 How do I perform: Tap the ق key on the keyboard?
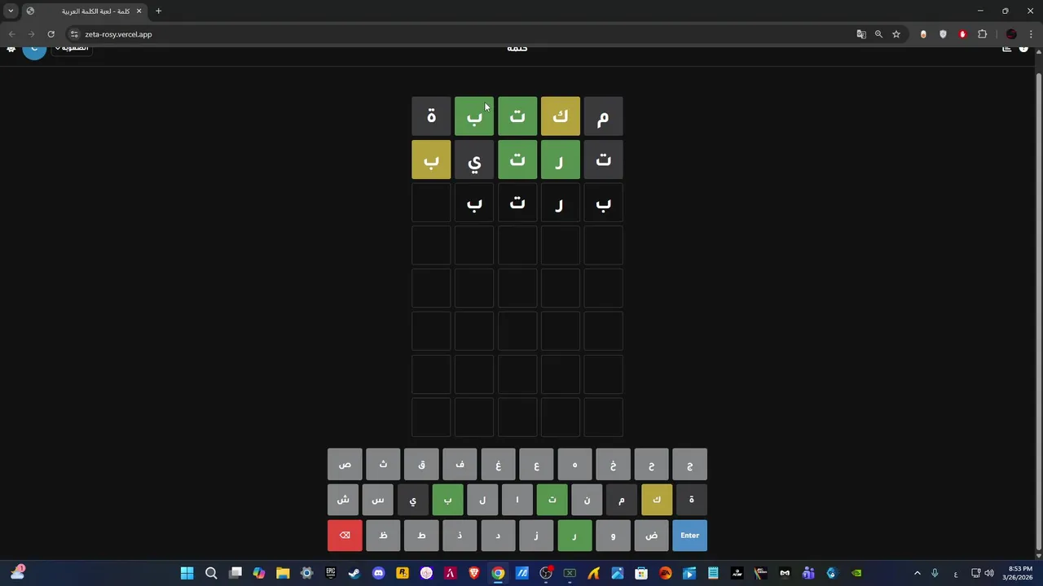point(421,465)
